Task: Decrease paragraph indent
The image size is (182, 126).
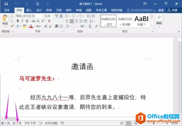Action: point(88,16)
